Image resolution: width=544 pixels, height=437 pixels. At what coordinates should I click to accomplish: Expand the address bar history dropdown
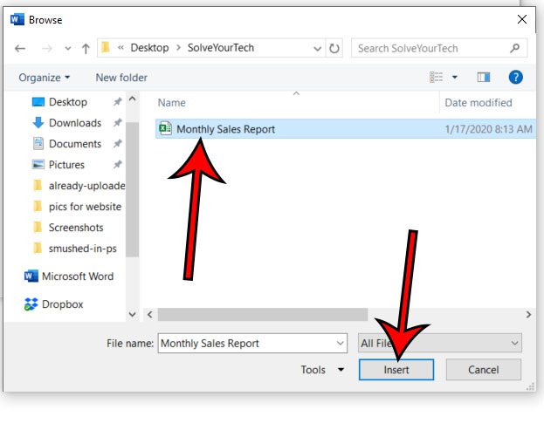click(x=314, y=49)
